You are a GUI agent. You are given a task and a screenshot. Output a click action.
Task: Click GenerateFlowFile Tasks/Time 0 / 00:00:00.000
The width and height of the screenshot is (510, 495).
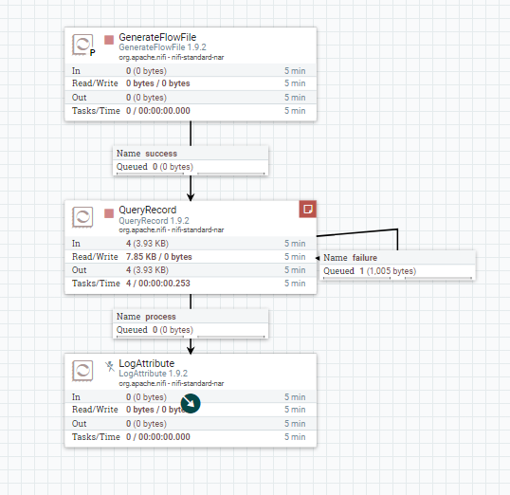coord(157,111)
